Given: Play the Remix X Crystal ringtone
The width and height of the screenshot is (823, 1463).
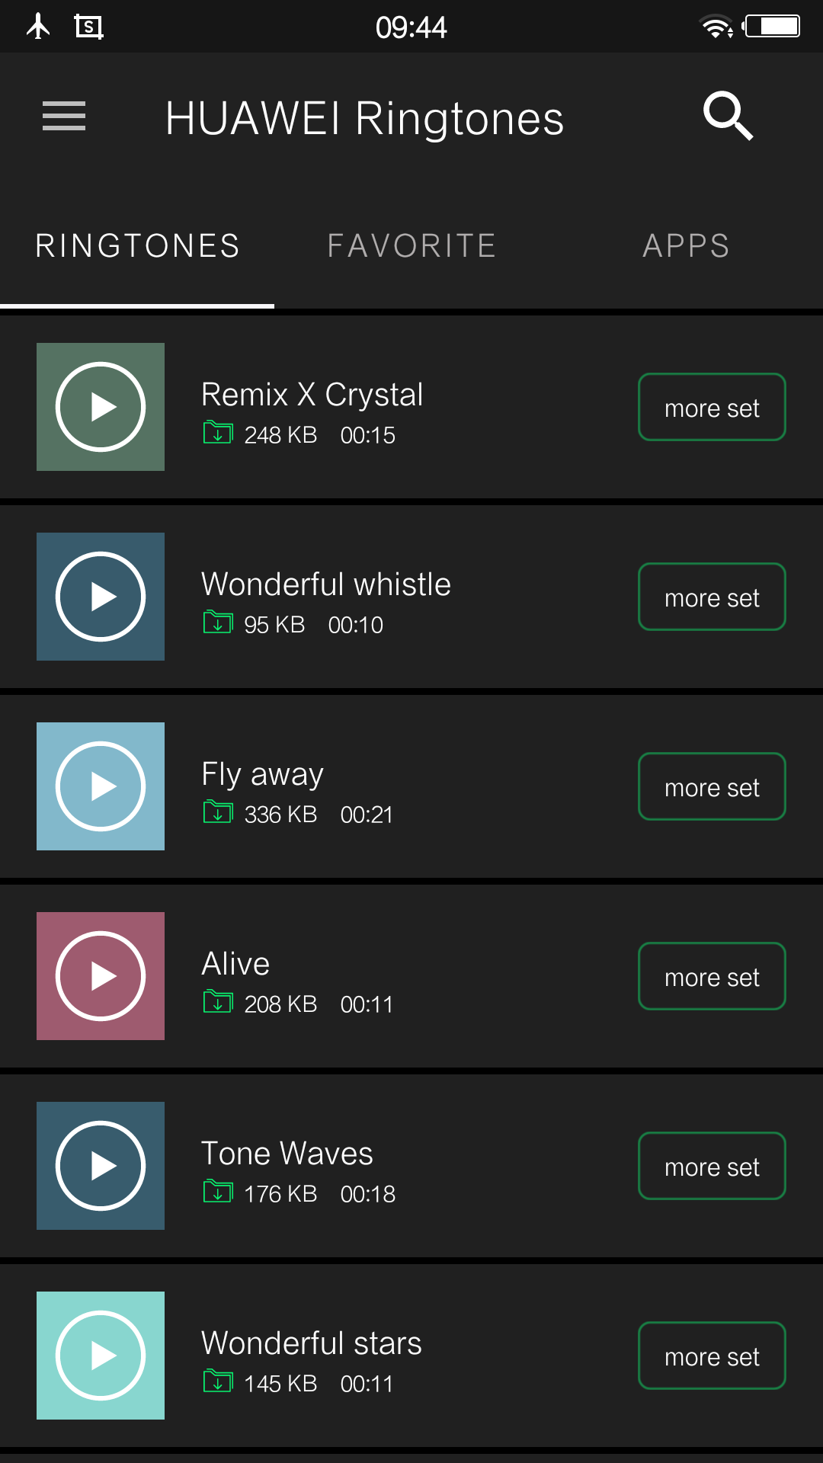Looking at the screenshot, I should 101,407.
